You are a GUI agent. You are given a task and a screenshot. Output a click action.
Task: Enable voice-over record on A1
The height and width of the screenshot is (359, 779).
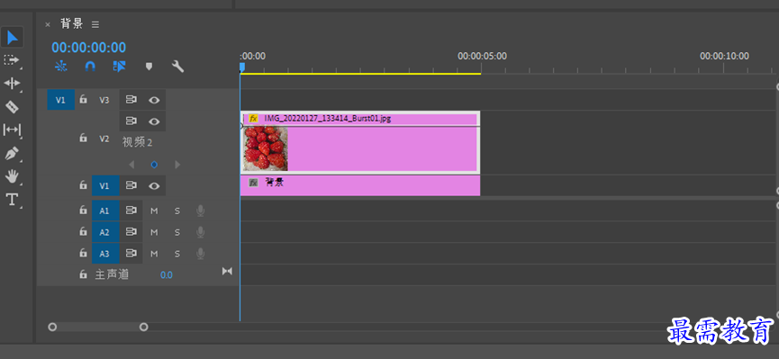(200, 211)
